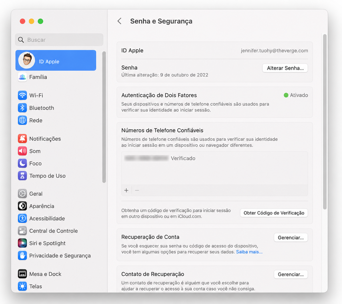
Task: Select Siri e Spotlight label
Action: pyautogui.click(x=47, y=243)
